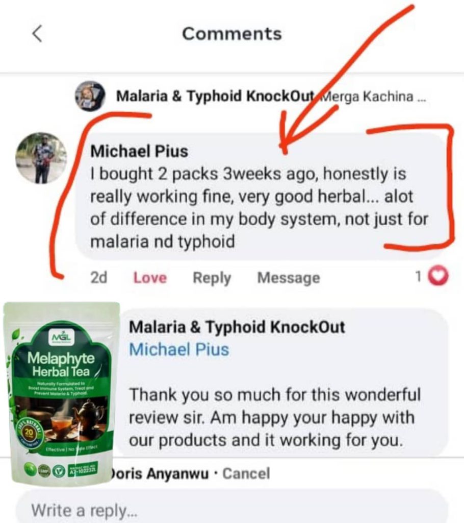464x523 pixels.
Task: Open Malaria & Typhoid KnockOut reply author name
Action: coord(237,327)
